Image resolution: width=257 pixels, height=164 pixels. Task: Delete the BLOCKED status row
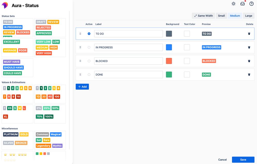point(249,61)
